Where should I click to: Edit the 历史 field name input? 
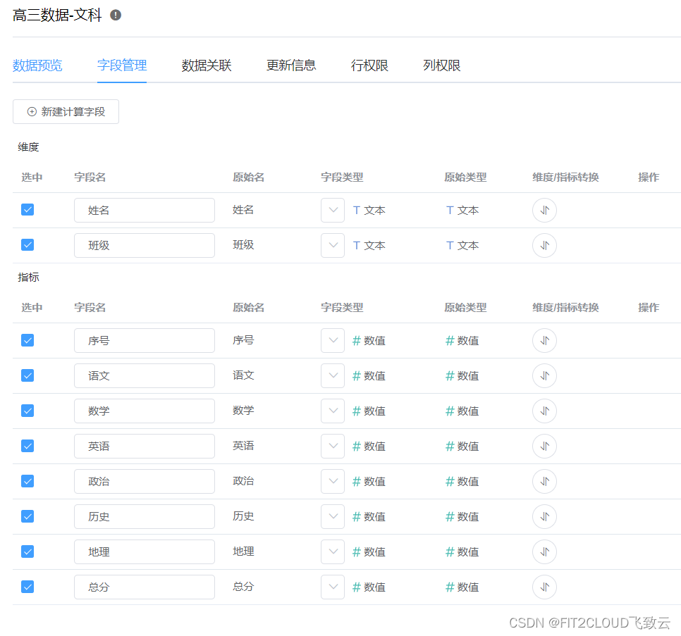point(145,516)
